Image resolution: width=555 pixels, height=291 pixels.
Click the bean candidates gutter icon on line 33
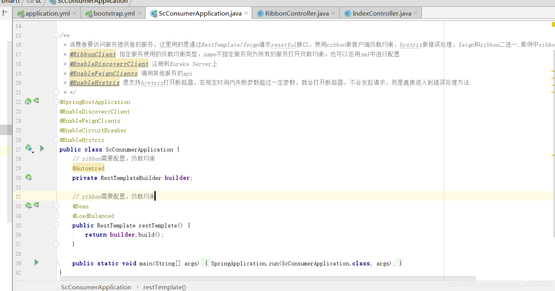tap(36, 205)
